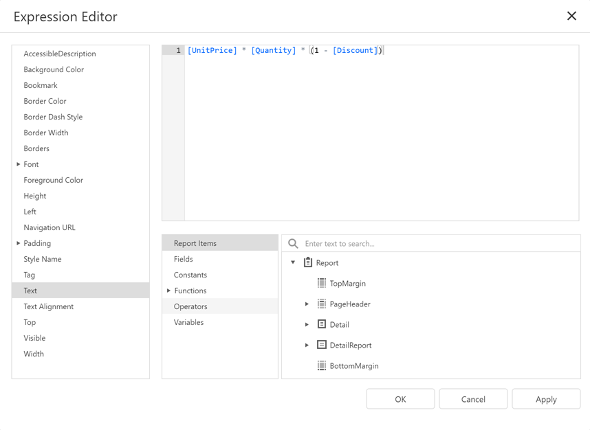Expand the Functions category
The image size is (590, 430).
coord(167,291)
